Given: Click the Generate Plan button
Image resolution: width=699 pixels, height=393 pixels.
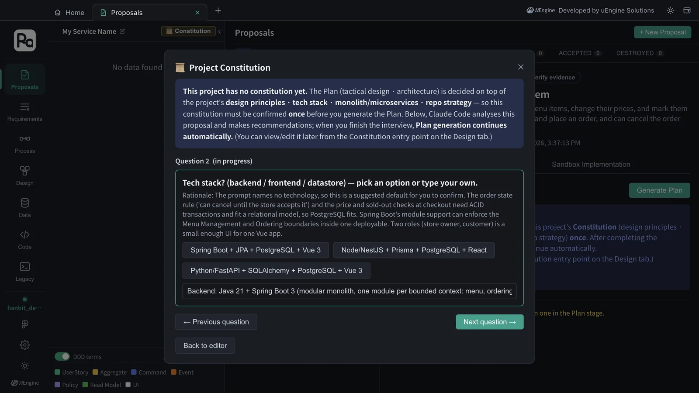Looking at the screenshot, I should 659,190.
